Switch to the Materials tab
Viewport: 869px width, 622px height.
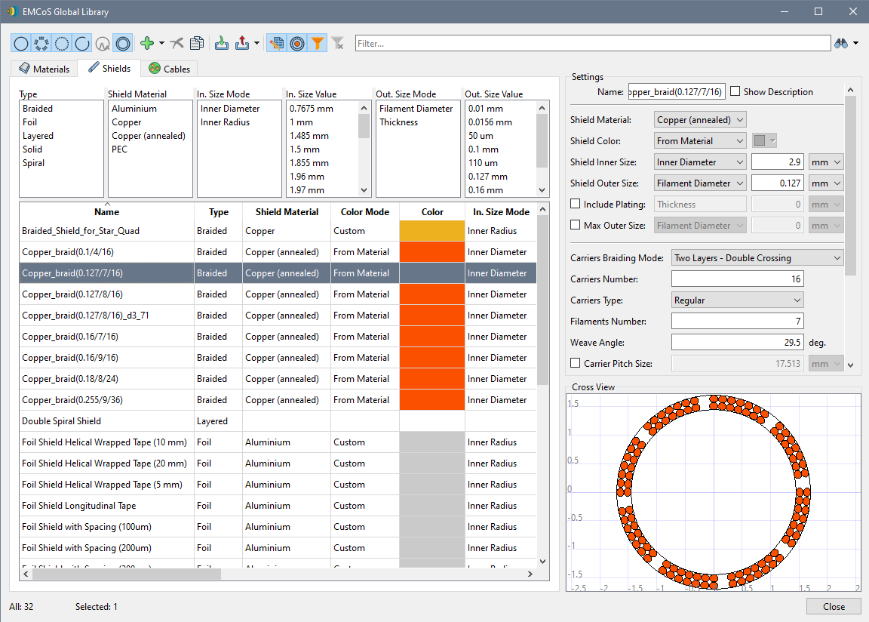[x=45, y=69]
